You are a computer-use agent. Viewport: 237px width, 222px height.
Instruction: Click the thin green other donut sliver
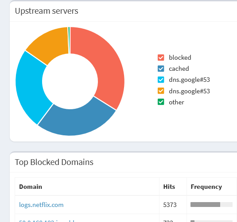69,40
